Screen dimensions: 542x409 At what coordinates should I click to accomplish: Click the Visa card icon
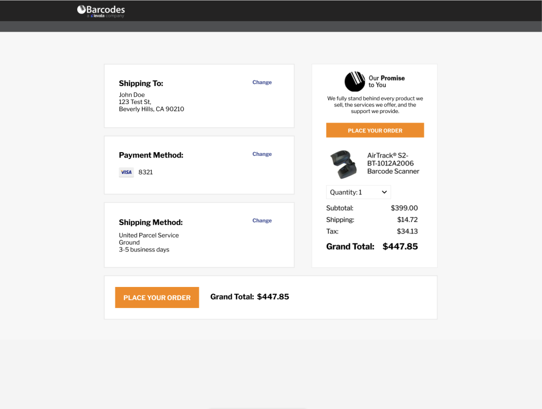click(x=126, y=172)
